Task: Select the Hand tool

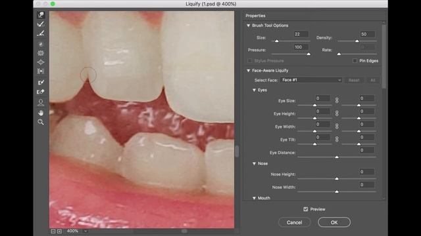Action: (x=41, y=113)
